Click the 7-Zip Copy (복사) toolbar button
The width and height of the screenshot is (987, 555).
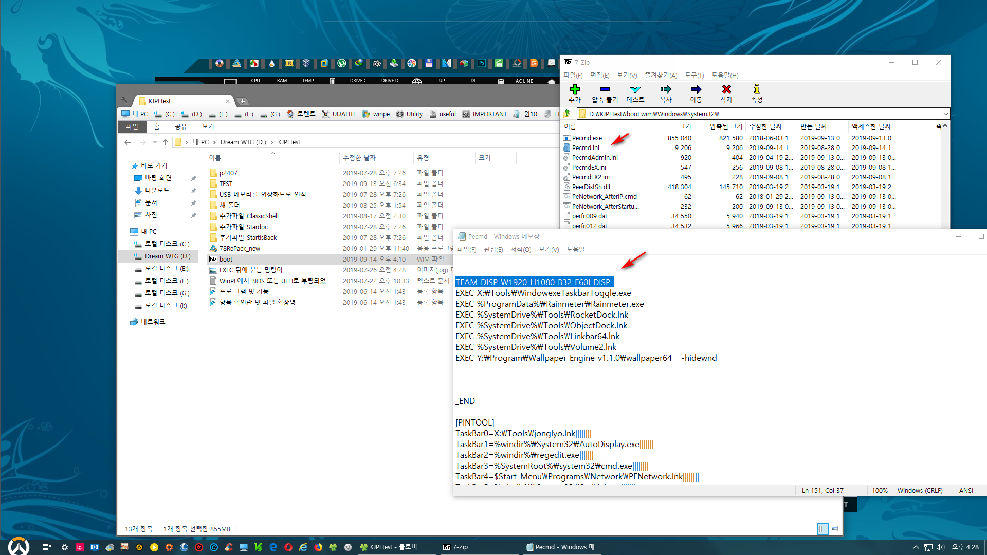click(x=666, y=93)
